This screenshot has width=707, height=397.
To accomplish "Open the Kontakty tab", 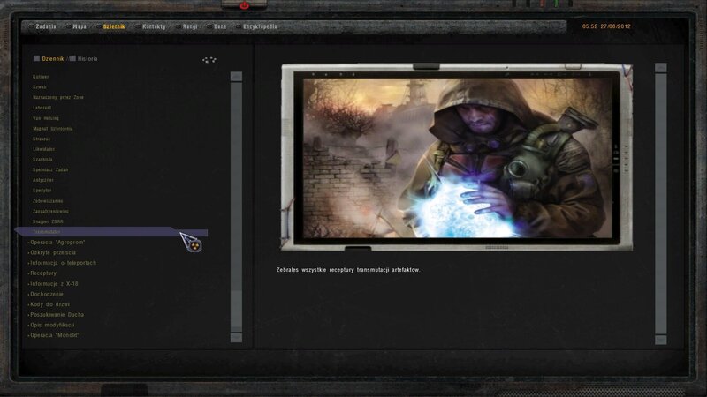I will 153,26.
